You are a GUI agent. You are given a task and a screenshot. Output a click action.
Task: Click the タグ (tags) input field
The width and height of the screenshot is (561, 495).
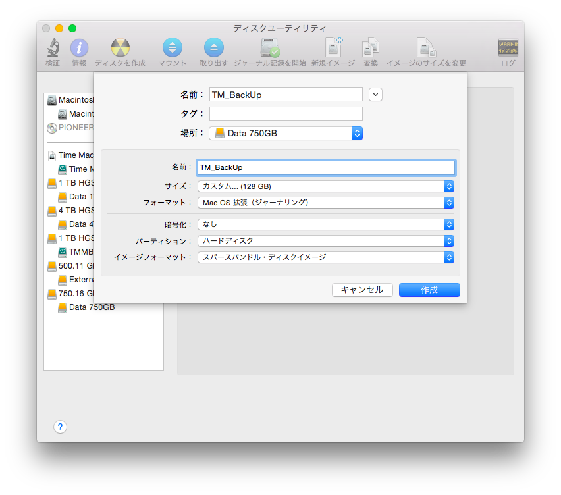point(286,114)
